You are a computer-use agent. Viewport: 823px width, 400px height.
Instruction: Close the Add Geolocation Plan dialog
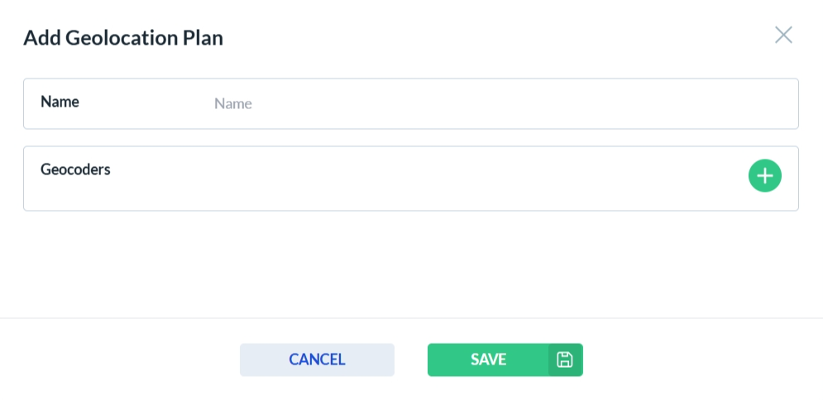(782, 35)
